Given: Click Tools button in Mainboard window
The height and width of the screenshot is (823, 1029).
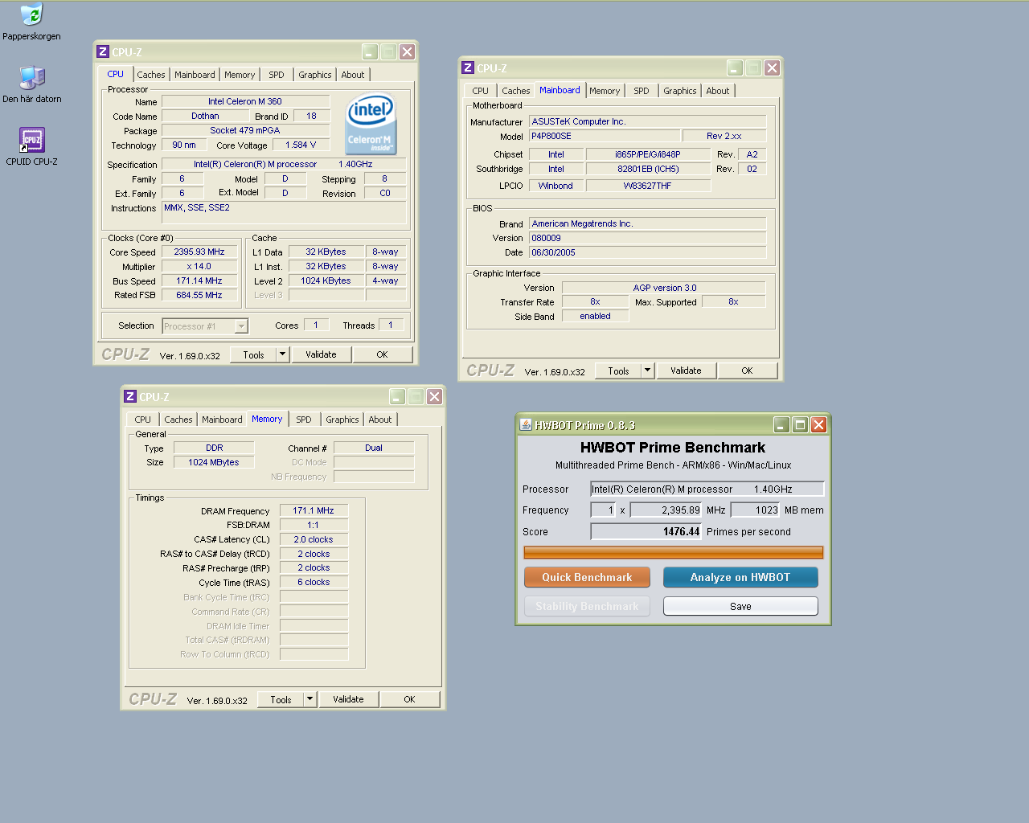Looking at the screenshot, I should click(x=618, y=371).
